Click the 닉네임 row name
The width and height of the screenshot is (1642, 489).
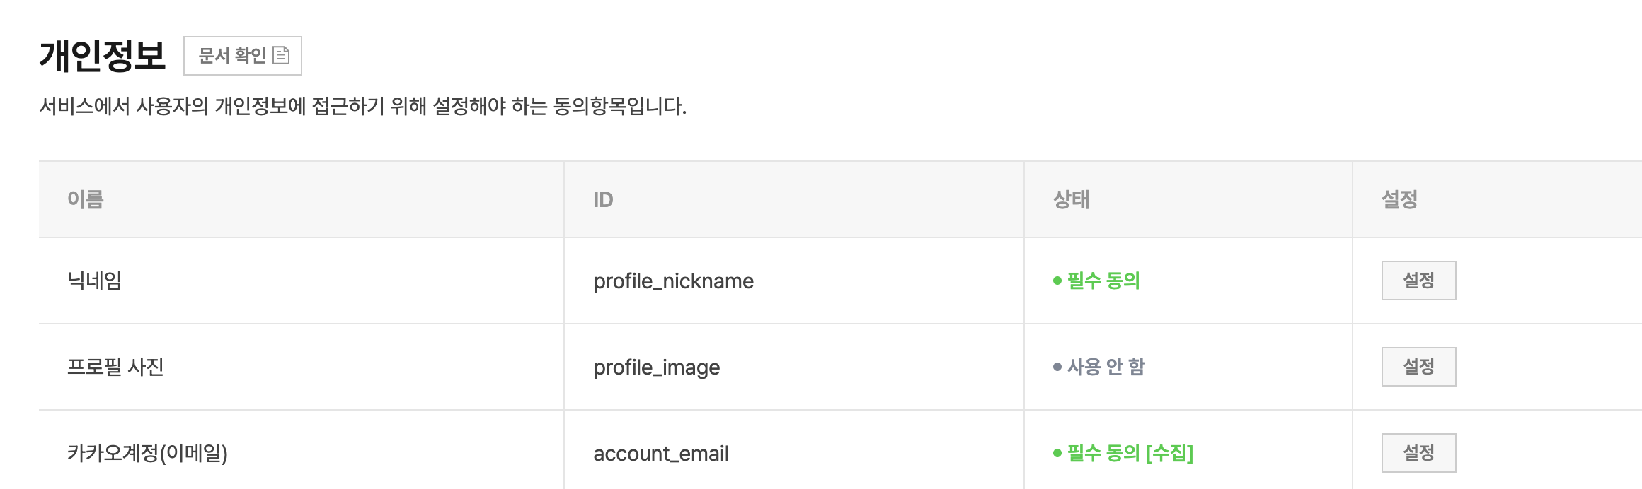pos(94,281)
